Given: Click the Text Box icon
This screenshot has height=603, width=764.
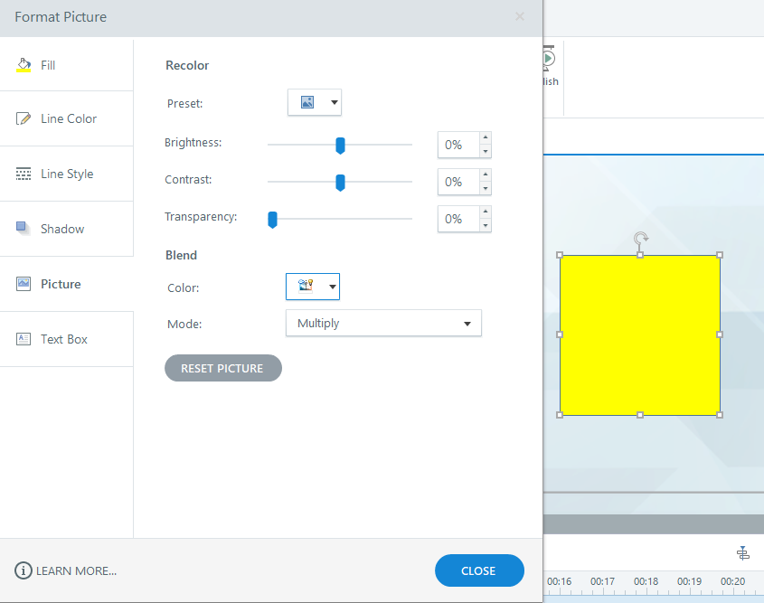Looking at the screenshot, I should click(24, 339).
